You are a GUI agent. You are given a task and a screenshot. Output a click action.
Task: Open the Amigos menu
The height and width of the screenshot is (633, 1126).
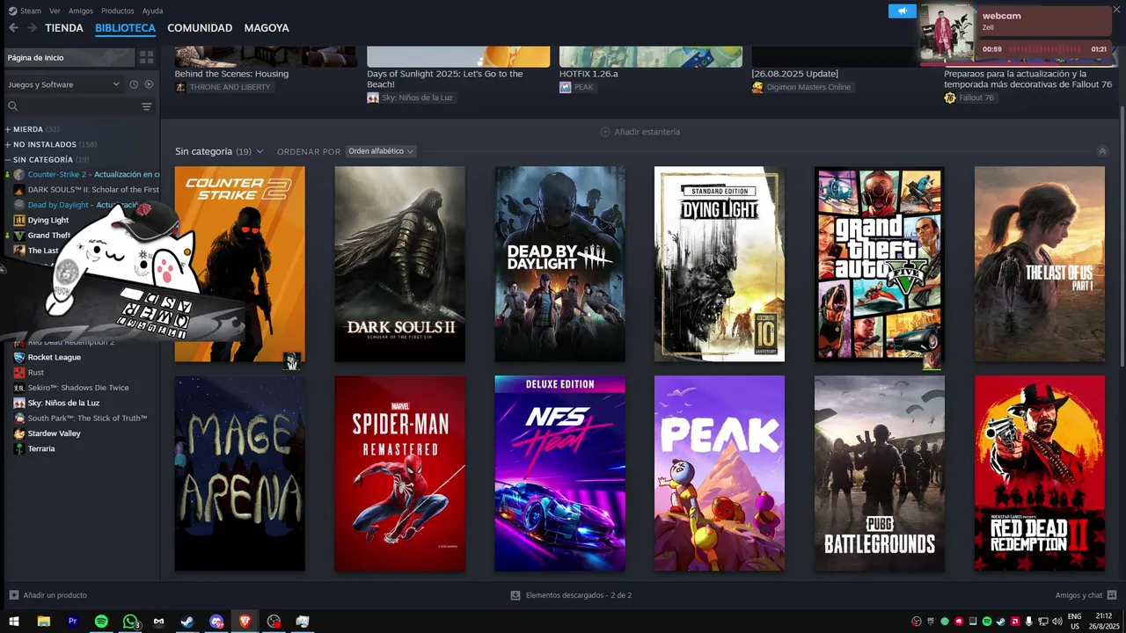81,11
